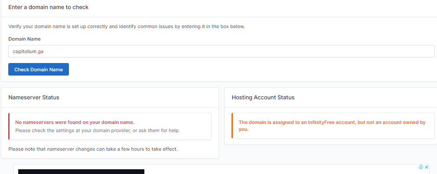Click the Domain Name input field
437x174 pixels.
point(221,51)
